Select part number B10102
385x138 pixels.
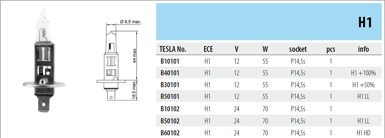click(170, 109)
